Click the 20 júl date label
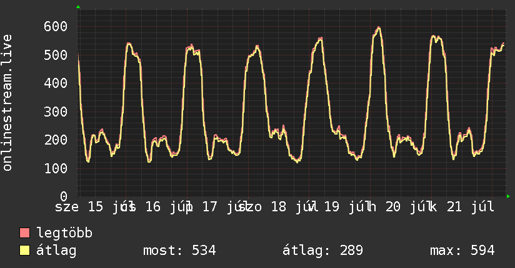 409,207
